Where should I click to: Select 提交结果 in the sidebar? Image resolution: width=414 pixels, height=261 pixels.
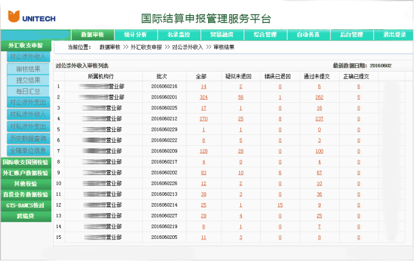[x=28, y=80]
